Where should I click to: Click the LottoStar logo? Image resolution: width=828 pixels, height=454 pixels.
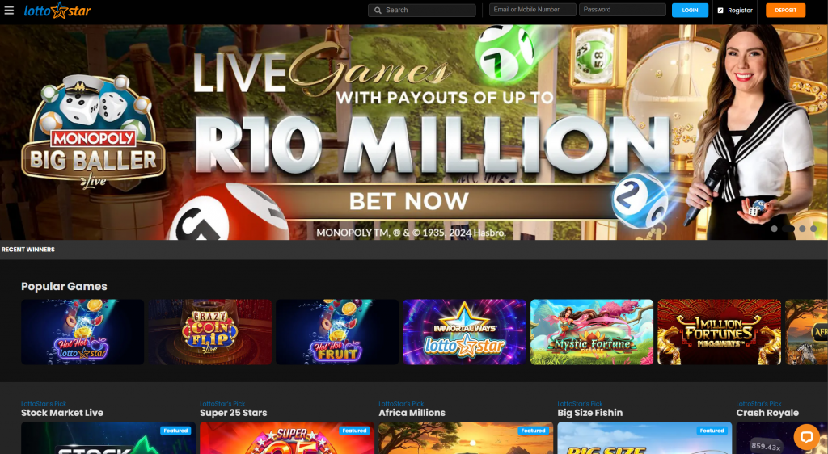point(57,10)
